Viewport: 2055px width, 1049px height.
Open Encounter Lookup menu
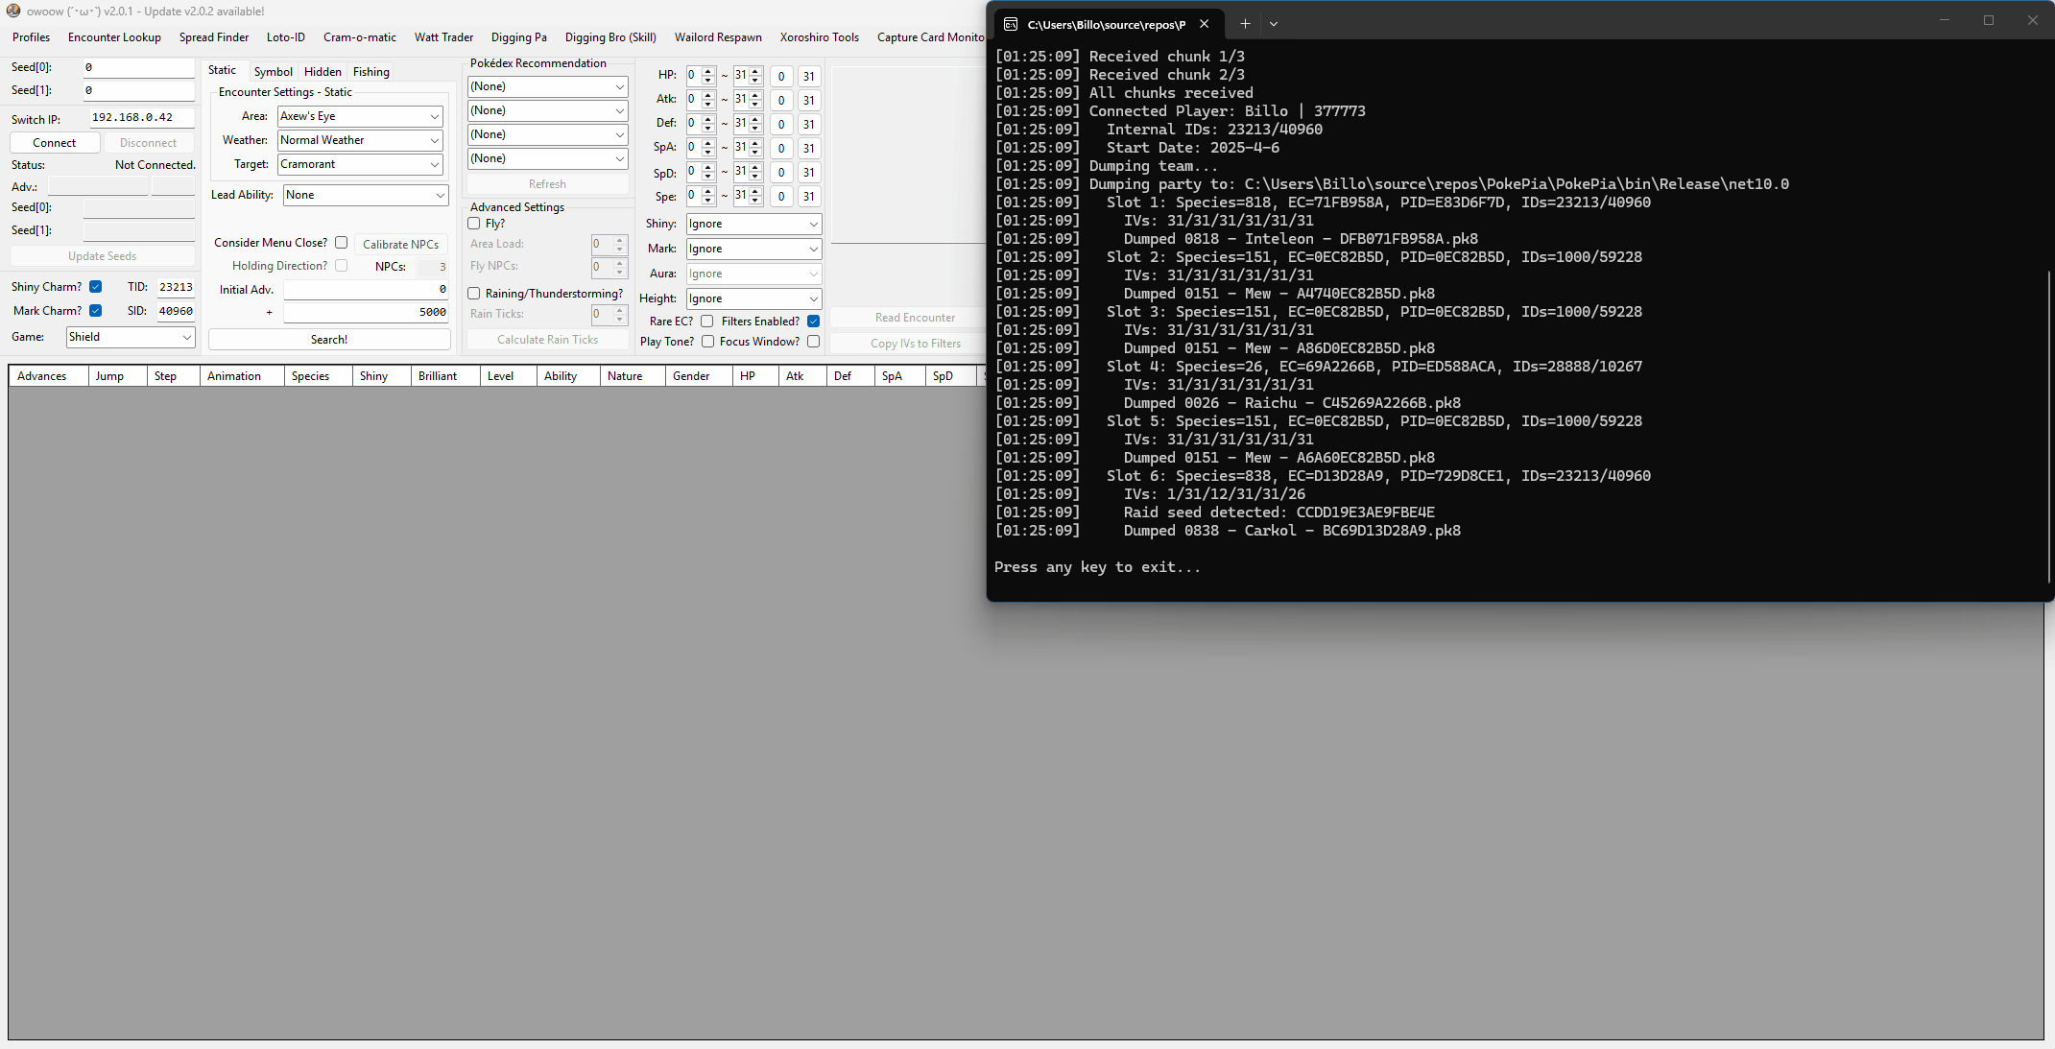pos(114,37)
